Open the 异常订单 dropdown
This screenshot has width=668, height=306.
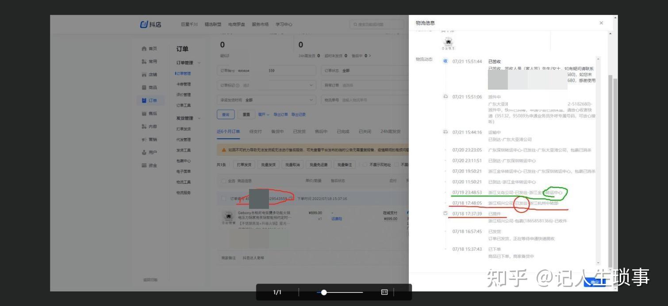[365, 85]
